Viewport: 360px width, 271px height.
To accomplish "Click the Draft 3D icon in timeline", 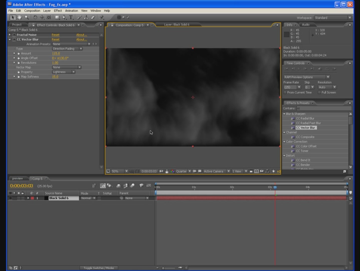I will (x=109, y=186).
